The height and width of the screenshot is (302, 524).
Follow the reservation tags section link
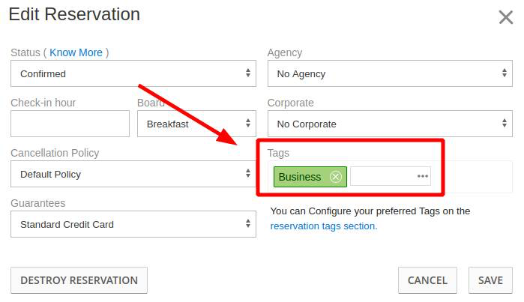click(324, 226)
